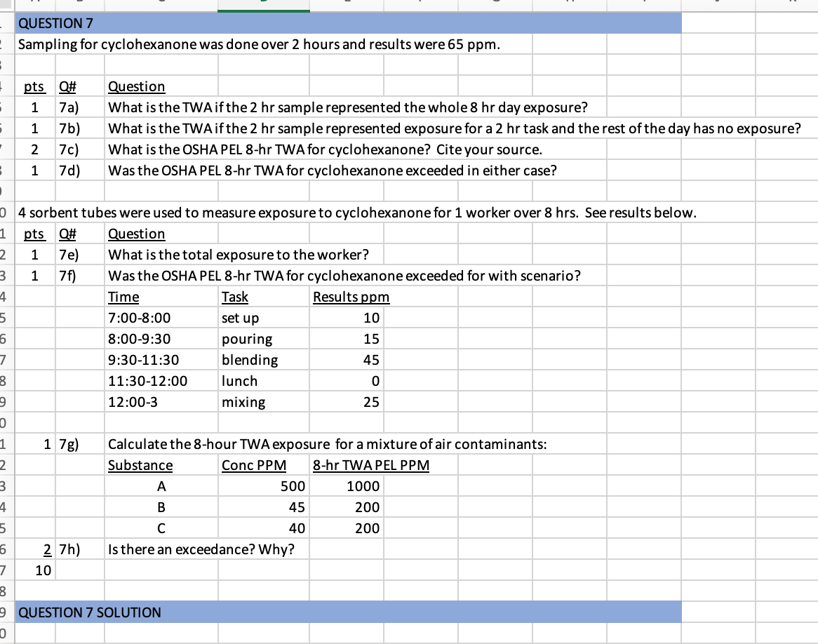Image resolution: width=818 pixels, height=644 pixels.
Task: Click the 'Task' column header cell
Action: point(264,297)
